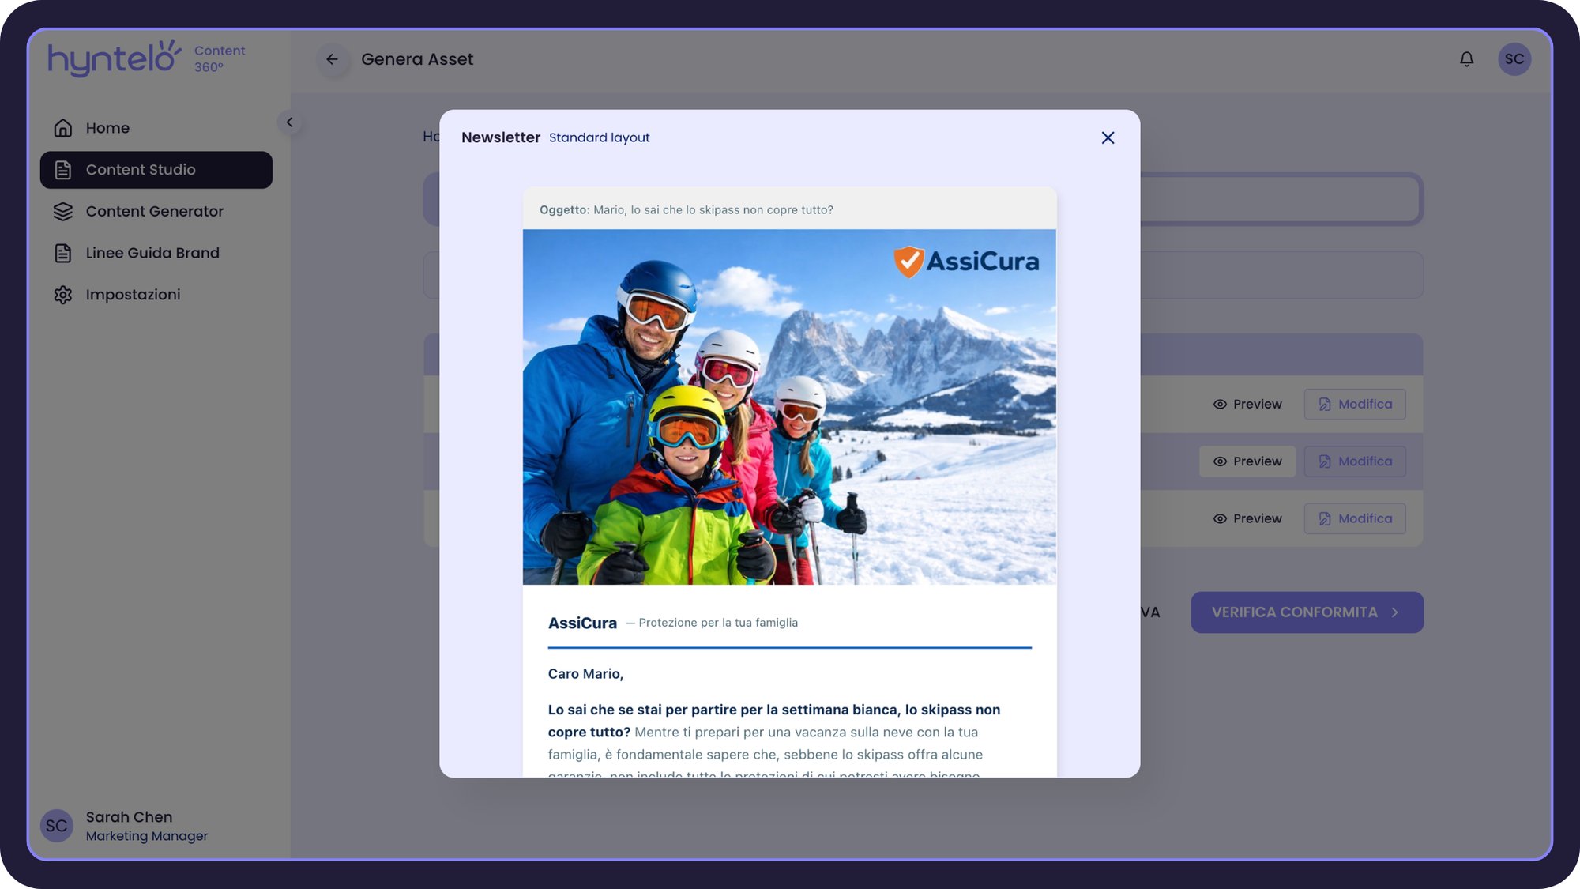The image size is (1580, 889).
Task: Open Content Studio in the sidebar
Action: pyautogui.click(x=156, y=170)
